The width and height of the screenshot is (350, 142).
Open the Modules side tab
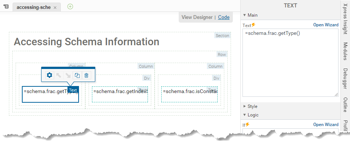click(x=345, y=52)
